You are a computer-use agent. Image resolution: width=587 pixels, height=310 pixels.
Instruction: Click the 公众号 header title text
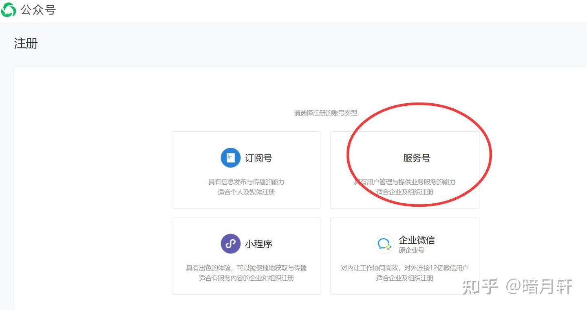(x=38, y=10)
